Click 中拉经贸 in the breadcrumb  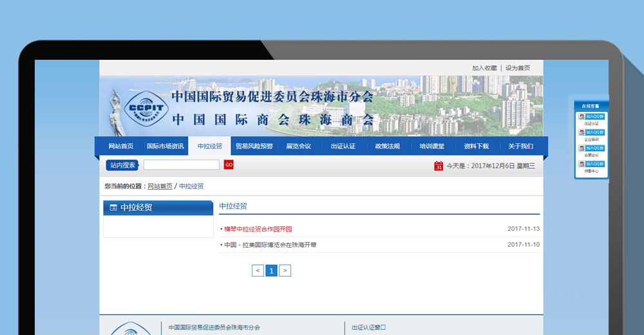[191, 186]
